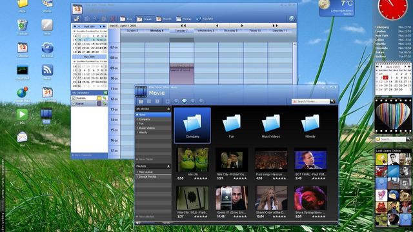Open Help menu in Movie window
This screenshot has width=413, height=232.
pyautogui.click(x=174, y=88)
